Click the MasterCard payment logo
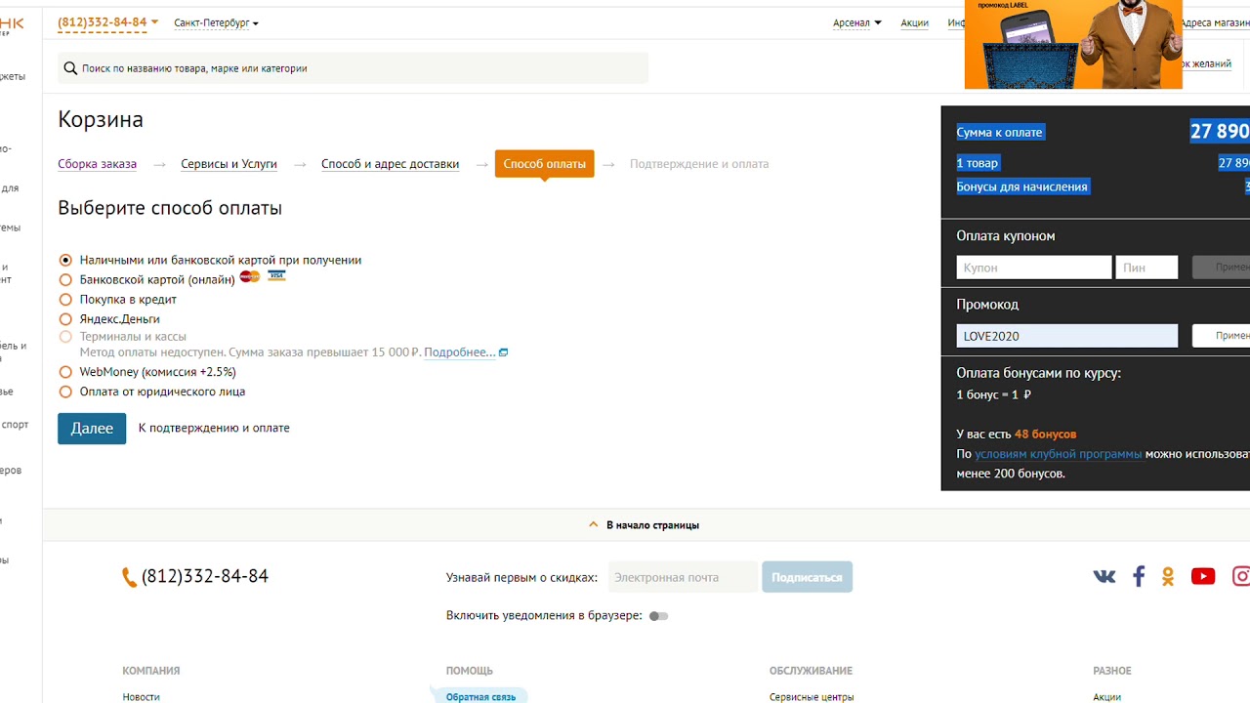1250x703 pixels. (x=250, y=277)
